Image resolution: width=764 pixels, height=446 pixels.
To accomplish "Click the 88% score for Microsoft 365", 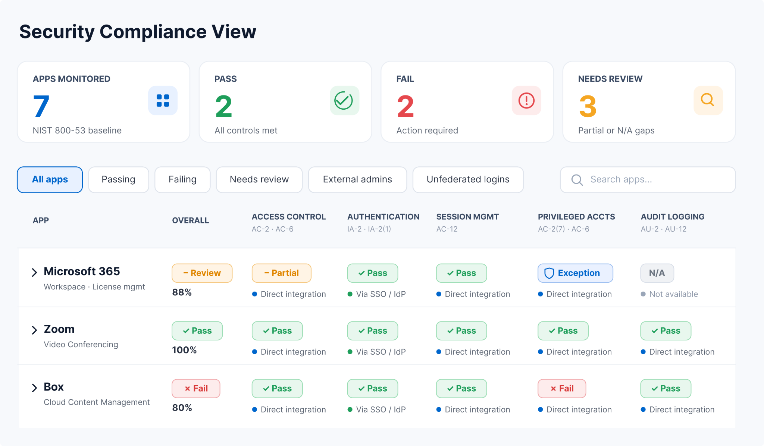I will 182,292.
